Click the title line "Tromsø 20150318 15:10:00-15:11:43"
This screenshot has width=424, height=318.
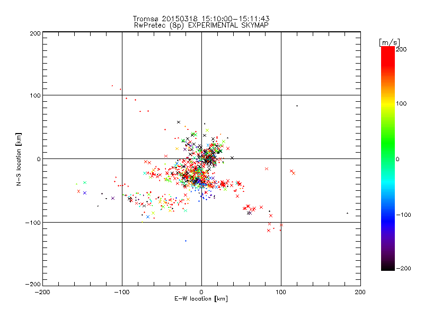pyautogui.click(x=201, y=19)
